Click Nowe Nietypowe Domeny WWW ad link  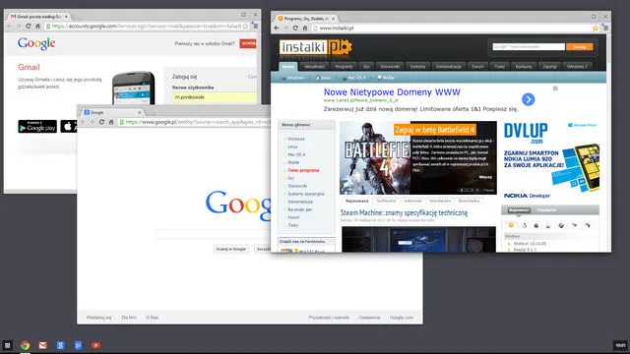[392, 92]
